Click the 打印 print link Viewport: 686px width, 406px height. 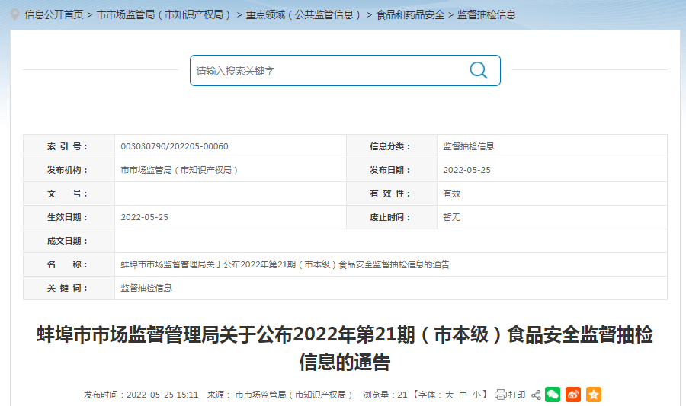(516, 395)
